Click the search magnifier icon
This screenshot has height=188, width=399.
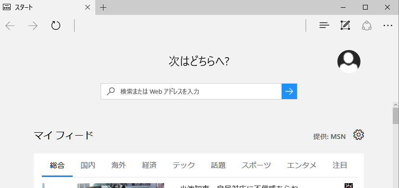pyautogui.click(x=110, y=91)
